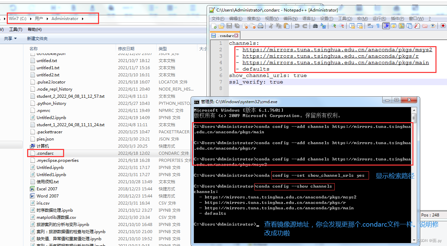Open the 帮助(H) menu in Explorer
Image resolution: width=447 pixels, height=246 pixels.
click(35, 30)
